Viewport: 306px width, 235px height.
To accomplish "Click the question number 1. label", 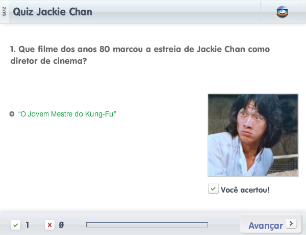I will point(13,49).
